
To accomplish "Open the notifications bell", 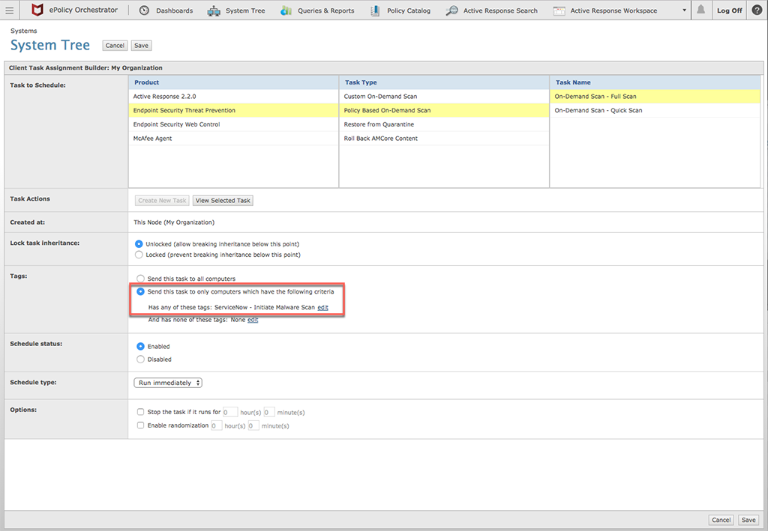I will click(701, 10).
